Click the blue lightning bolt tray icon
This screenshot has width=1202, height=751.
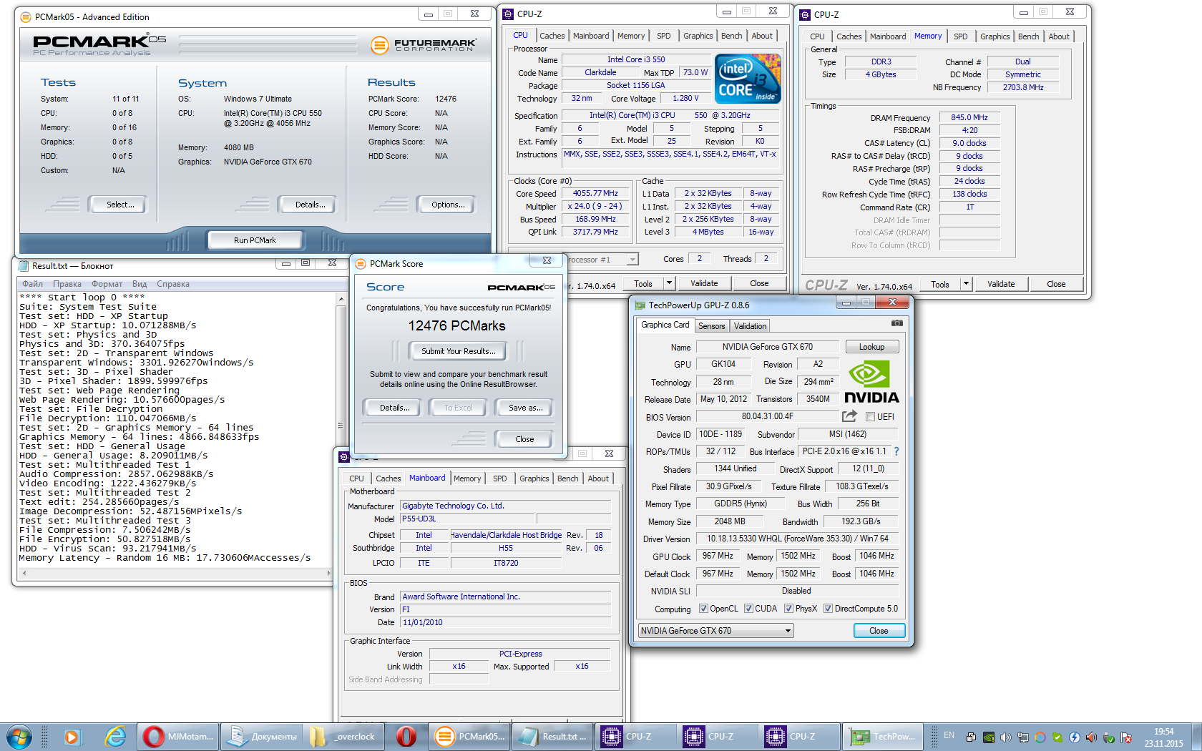1074,737
